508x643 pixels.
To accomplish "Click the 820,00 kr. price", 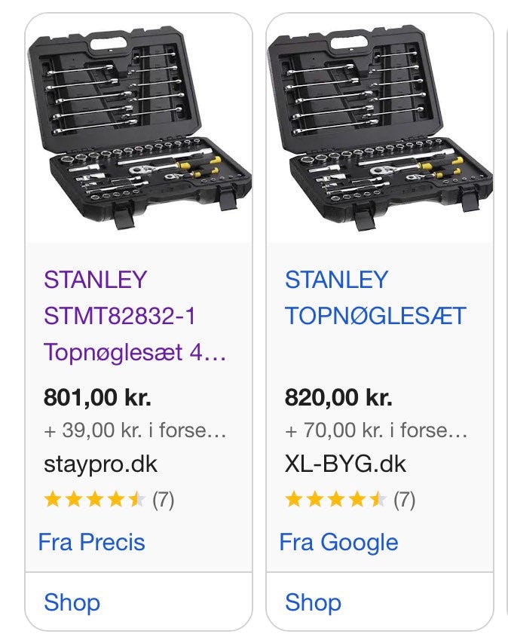I will [x=338, y=397].
